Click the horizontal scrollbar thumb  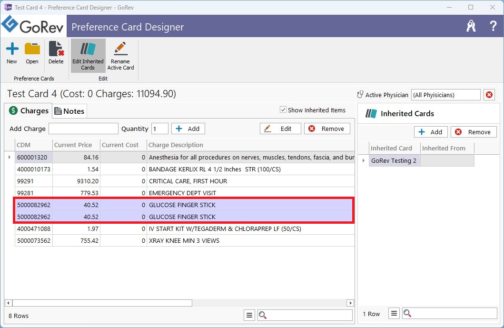102,303
